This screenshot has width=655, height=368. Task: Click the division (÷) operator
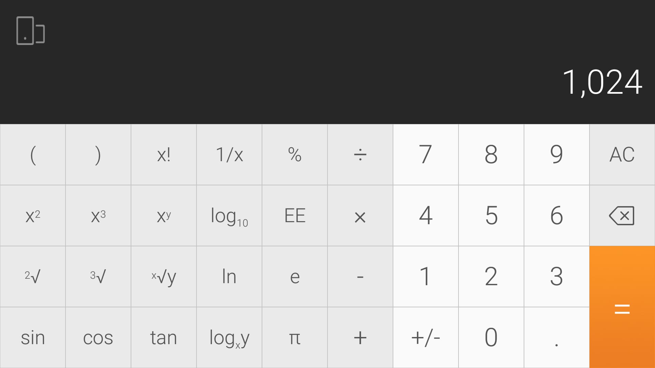point(360,154)
